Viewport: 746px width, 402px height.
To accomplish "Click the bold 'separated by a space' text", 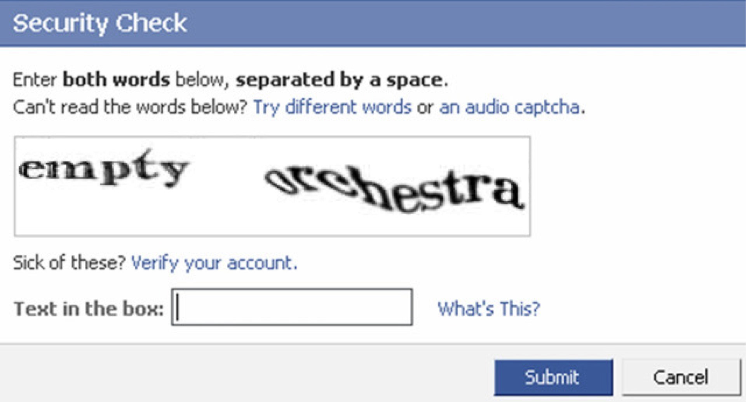I will tap(340, 80).
